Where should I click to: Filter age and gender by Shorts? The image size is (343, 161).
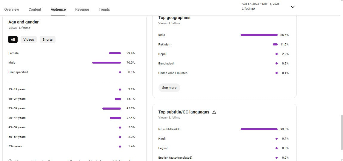(x=47, y=40)
